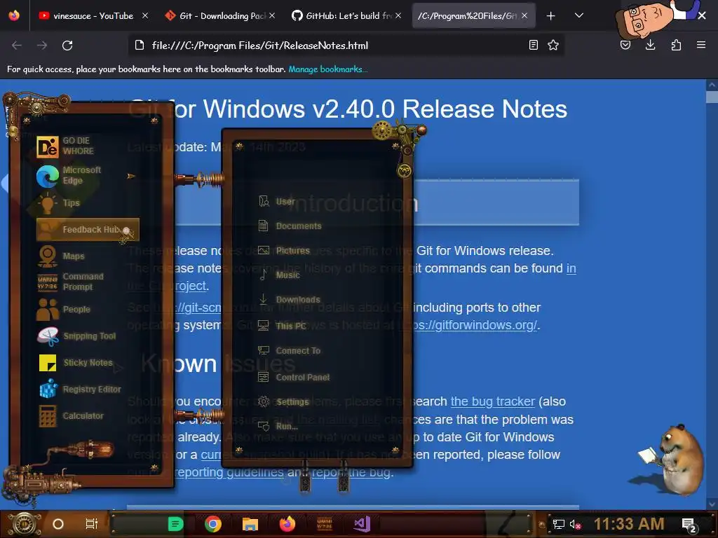The width and height of the screenshot is (718, 538).
Task: Click the 11:33 AM clock
Action: [x=629, y=524]
